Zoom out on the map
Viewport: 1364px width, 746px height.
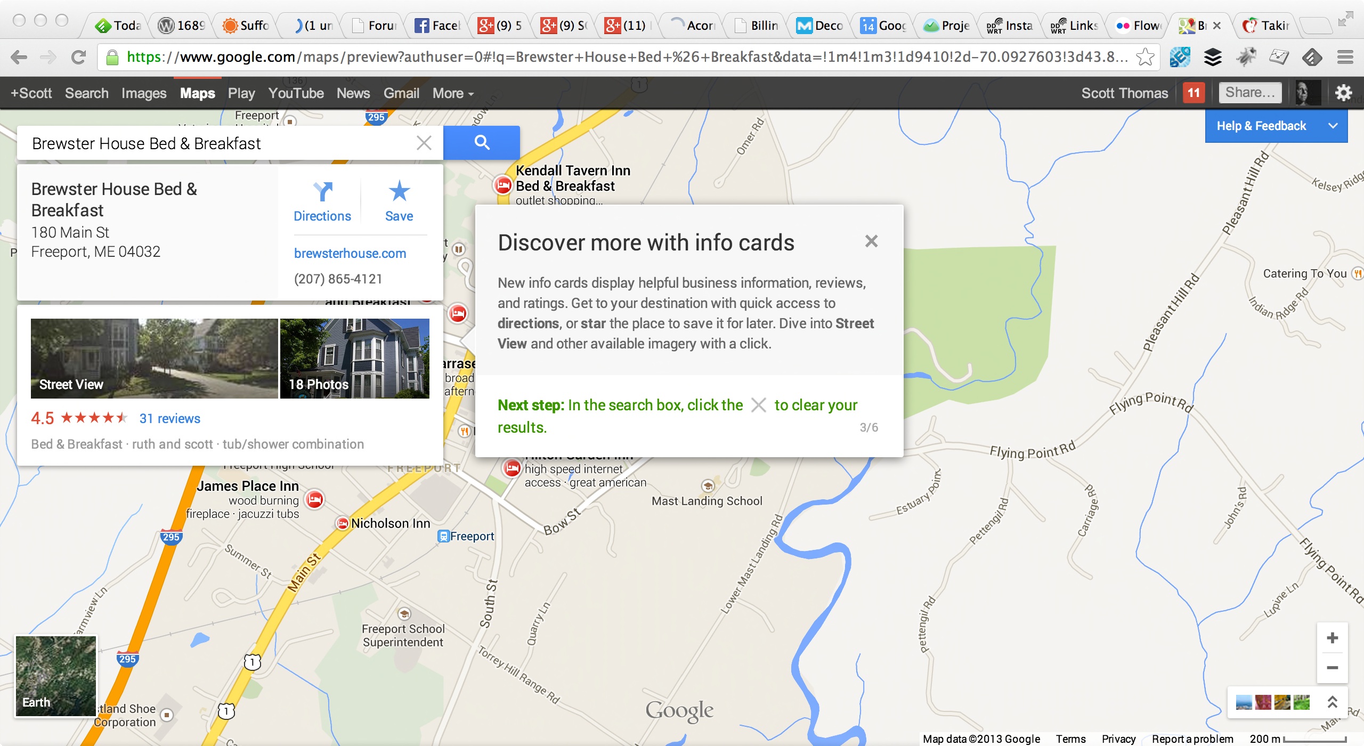tap(1333, 668)
